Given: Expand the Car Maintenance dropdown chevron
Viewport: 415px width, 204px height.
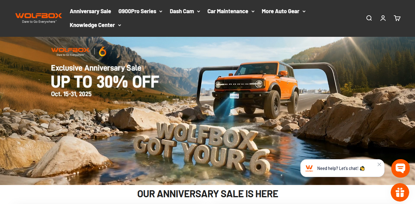Looking at the screenshot, I should (x=253, y=11).
